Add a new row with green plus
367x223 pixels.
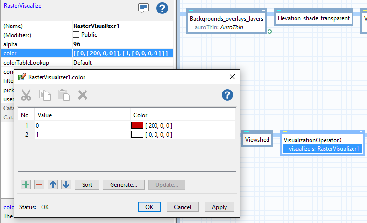coord(26,184)
